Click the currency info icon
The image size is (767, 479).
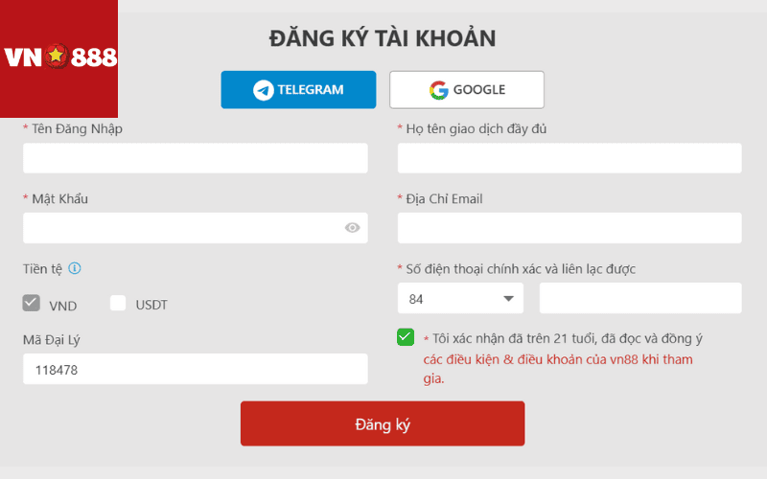tap(75, 268)
